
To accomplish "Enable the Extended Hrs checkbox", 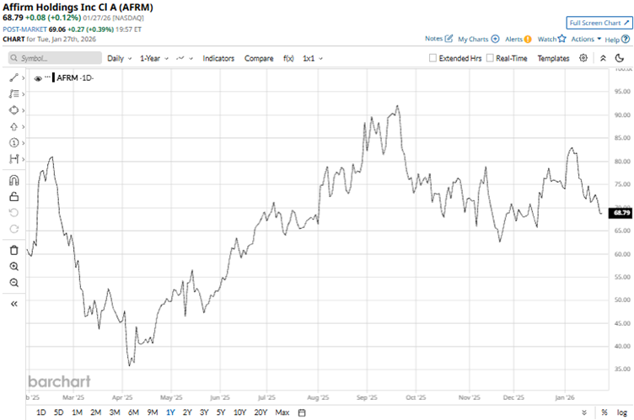I will click(x=433, y=58).
